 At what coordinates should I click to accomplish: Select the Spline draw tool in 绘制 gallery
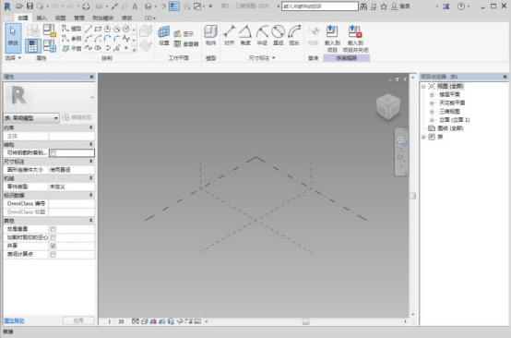(89, 48)
